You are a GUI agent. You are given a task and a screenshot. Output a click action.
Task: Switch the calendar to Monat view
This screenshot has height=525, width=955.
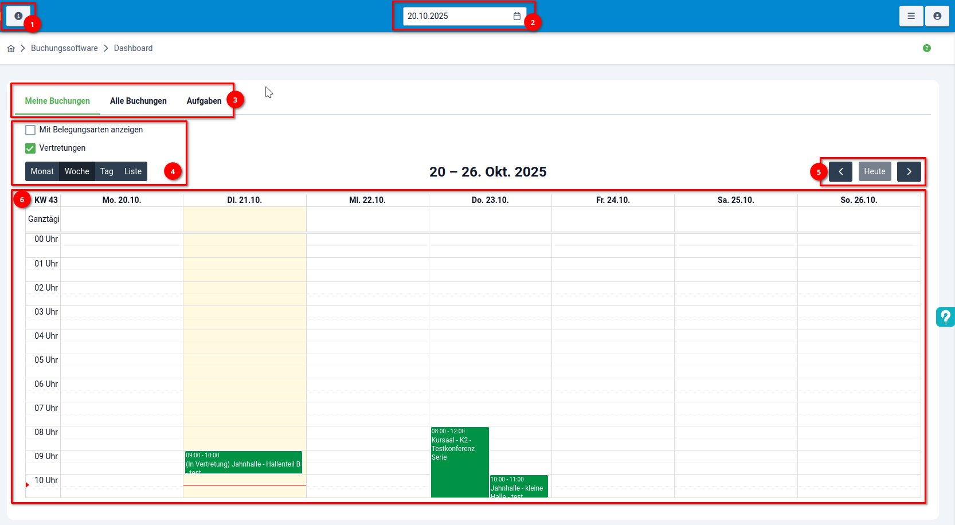point(42,171)
